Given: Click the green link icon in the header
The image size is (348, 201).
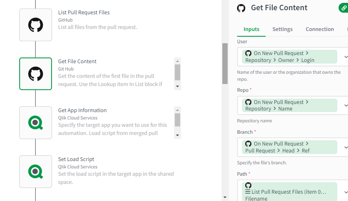Looking at the screenshot, I should (x=344, y=8).
